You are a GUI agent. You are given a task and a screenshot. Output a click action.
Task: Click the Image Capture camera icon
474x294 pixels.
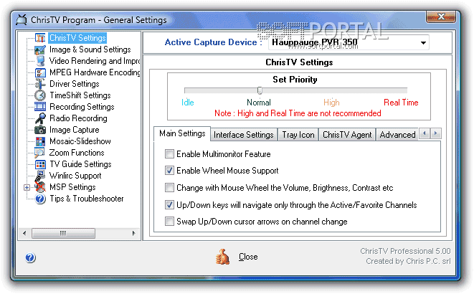tap(40, 130)
